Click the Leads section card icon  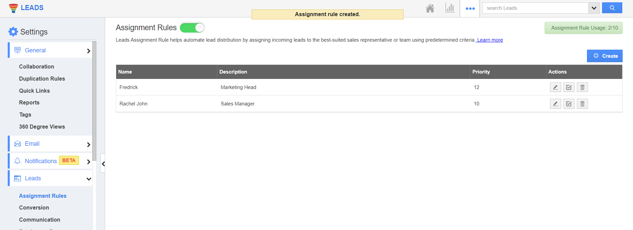coord(17,178)
